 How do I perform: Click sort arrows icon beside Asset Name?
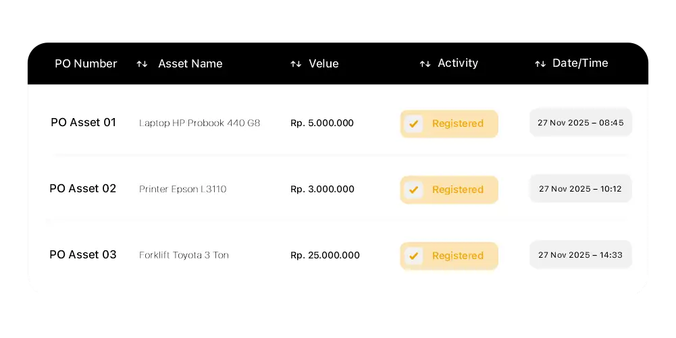point(142,64)
